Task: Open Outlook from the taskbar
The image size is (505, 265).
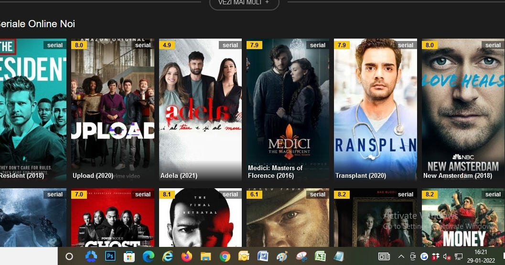Action: (244, 256)
